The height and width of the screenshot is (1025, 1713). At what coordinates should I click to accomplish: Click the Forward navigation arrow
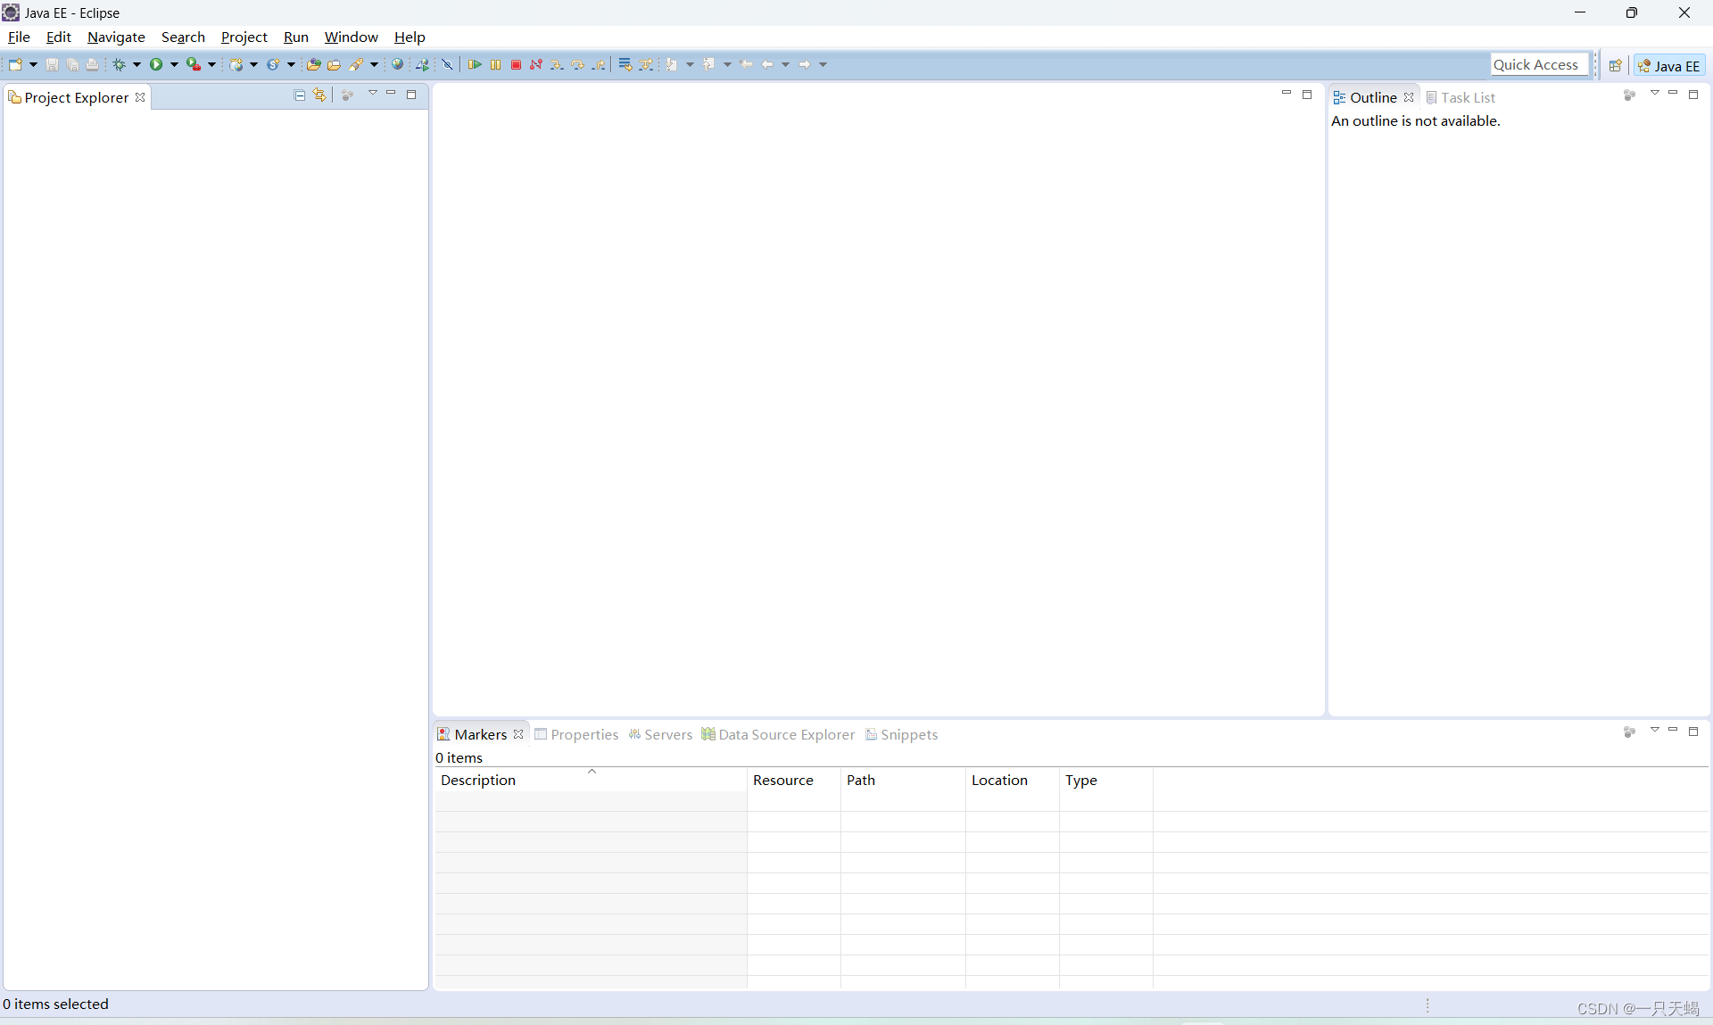805,64
